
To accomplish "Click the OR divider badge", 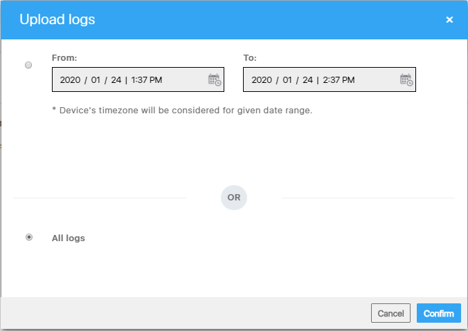I will click(x=234, y=198).
